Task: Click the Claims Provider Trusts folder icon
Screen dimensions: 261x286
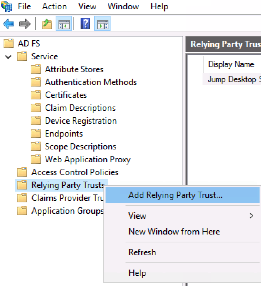Action: (22, 198)
